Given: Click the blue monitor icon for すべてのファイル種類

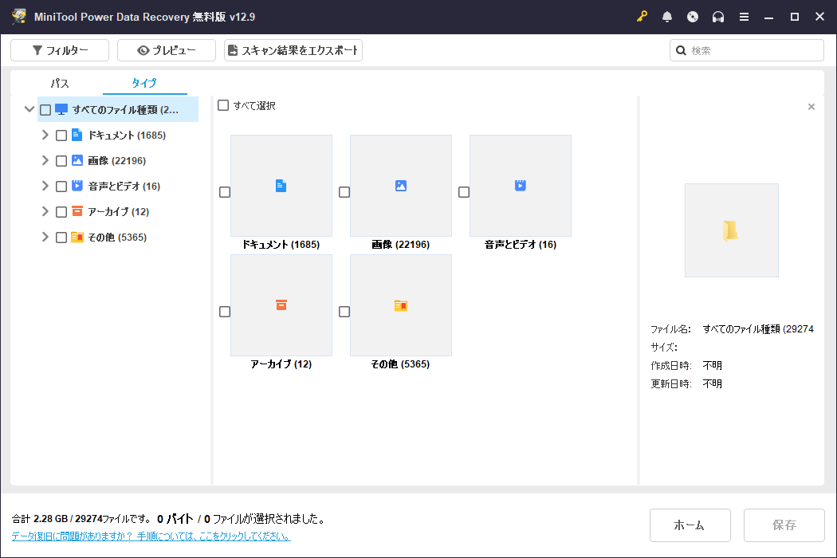Looking at the screenshot, I should 61,109.
